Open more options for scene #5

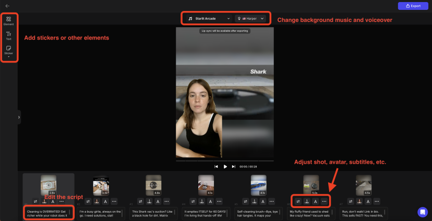tap(272, 202)
